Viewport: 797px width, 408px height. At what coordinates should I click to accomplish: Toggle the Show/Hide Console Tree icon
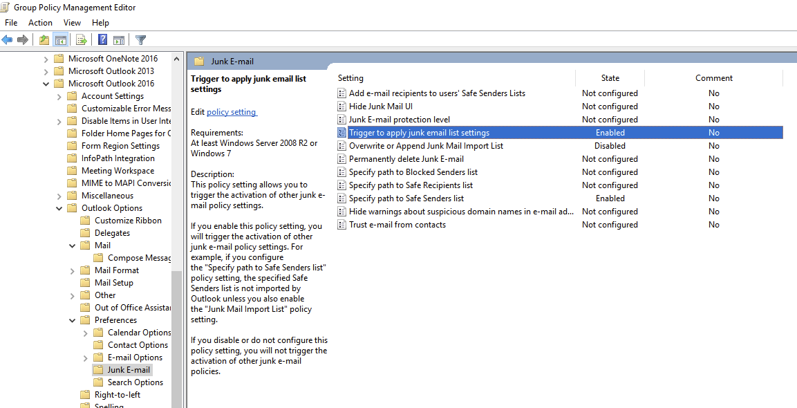pos(61,39)
